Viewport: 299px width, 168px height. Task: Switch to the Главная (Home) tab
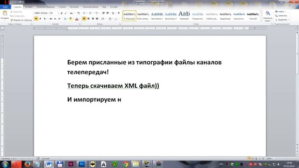[x=17, y=7]
